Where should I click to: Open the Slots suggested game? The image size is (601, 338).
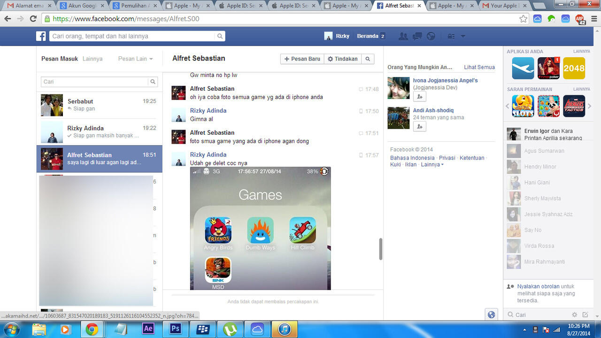523,106
